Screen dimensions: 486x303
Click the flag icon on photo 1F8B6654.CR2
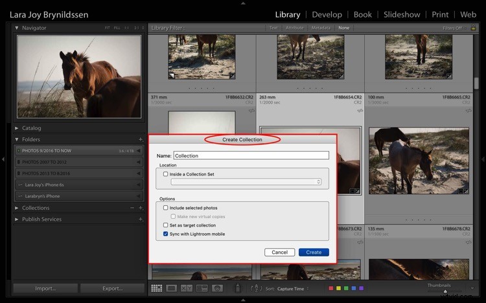tap(360, 111)
